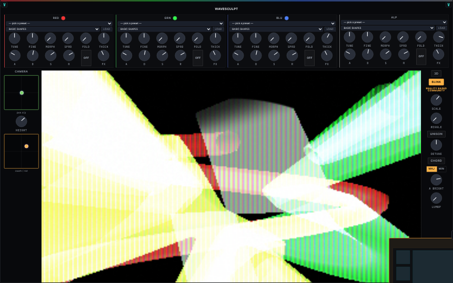453x283 pixels.
Task: Click the blue channel color dot
Action: click(x=287, y=18)
